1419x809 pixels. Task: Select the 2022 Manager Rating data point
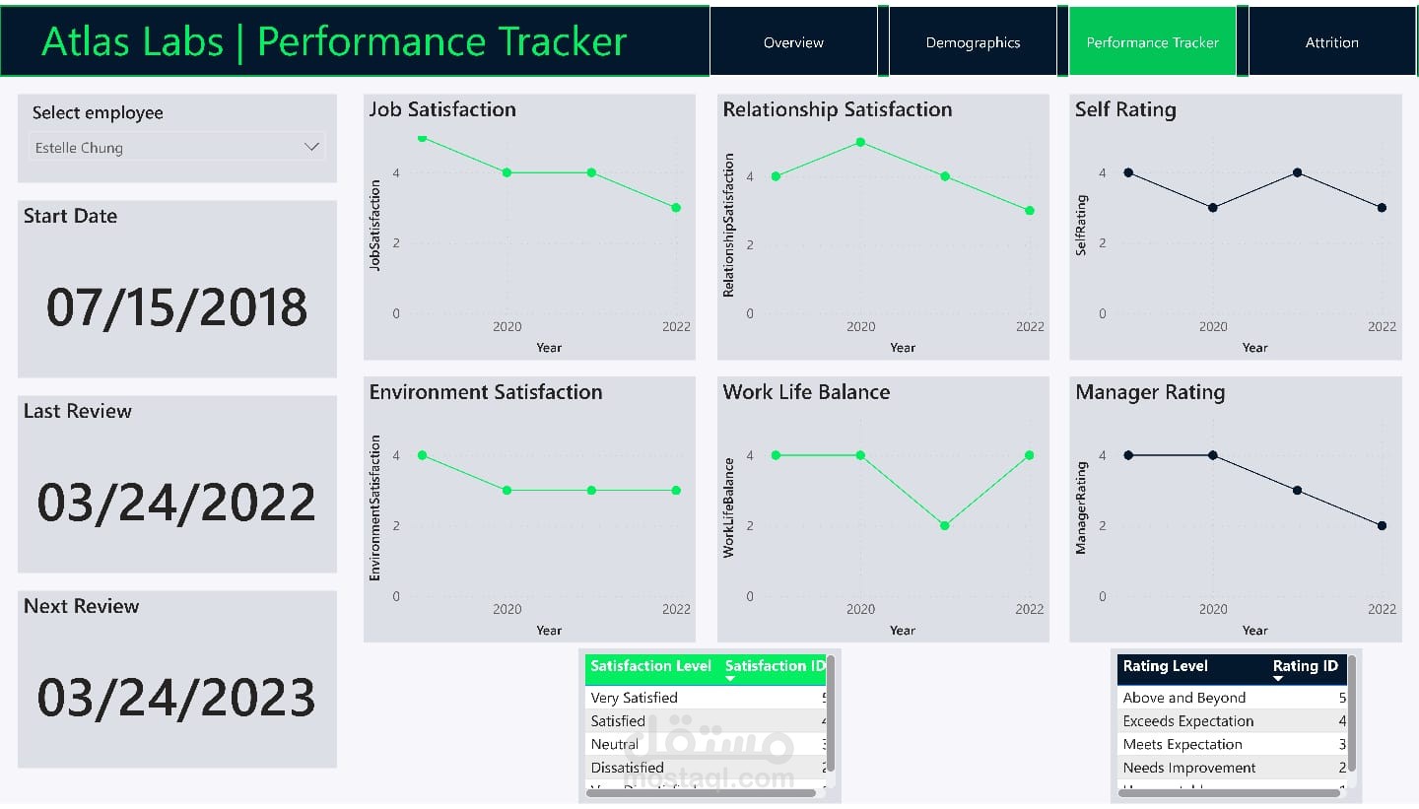coord(1382,525)
